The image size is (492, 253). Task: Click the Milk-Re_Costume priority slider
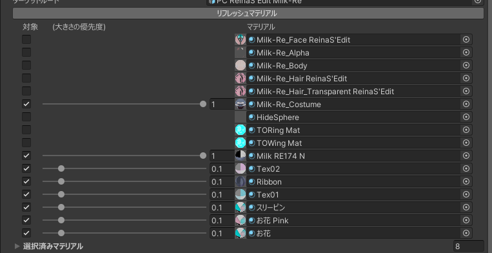tap(124, 104)
